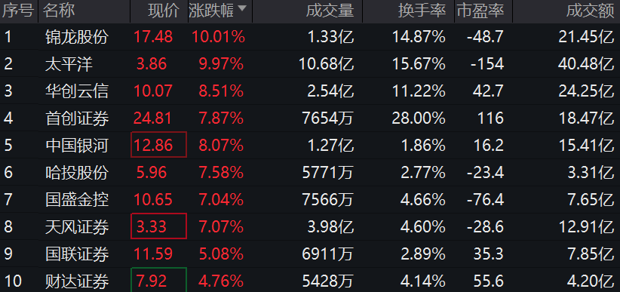Click the change value 7.04%
The height and width of the screenshot is (292, 620).
click(222, 200)
